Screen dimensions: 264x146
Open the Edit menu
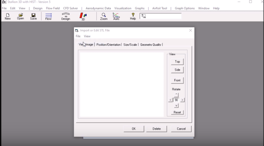tap(13, 8)
